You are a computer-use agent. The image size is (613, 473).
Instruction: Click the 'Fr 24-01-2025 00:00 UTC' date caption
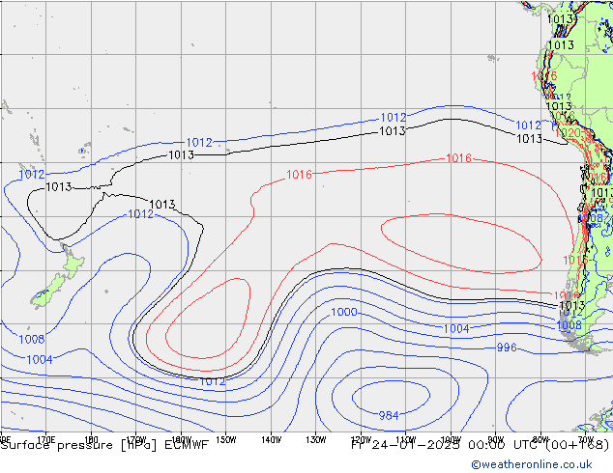[x=446, y=445]
